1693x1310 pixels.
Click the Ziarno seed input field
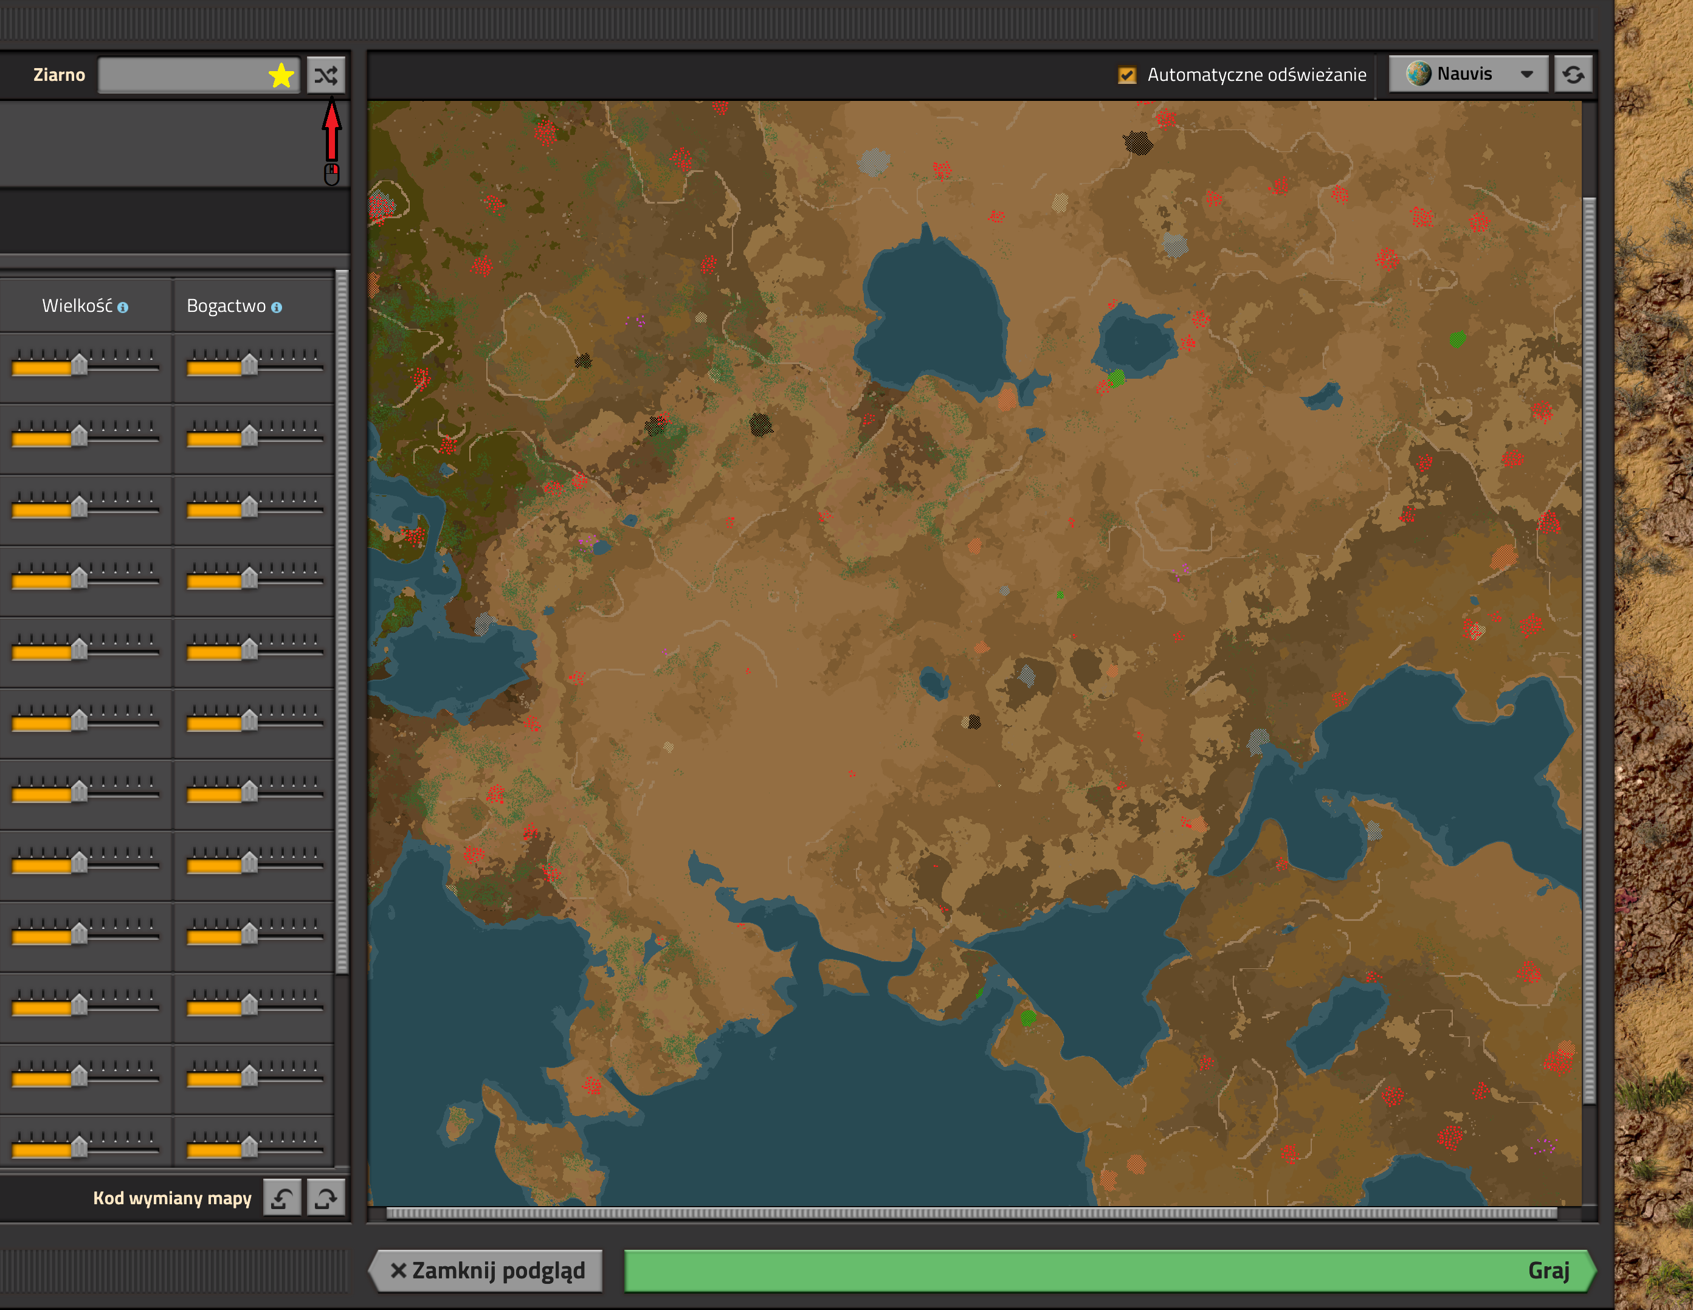(198, 75)
